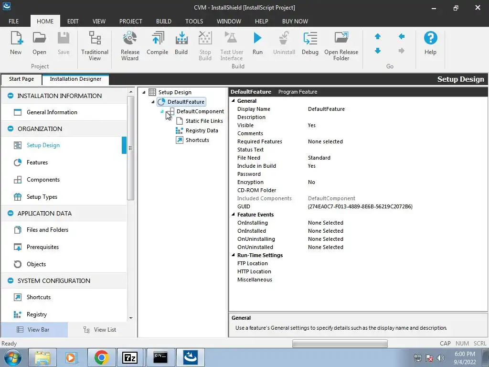489x367 pixels.
Task: Switch to the EDIT ribbon tab
Action: point(73,21)
